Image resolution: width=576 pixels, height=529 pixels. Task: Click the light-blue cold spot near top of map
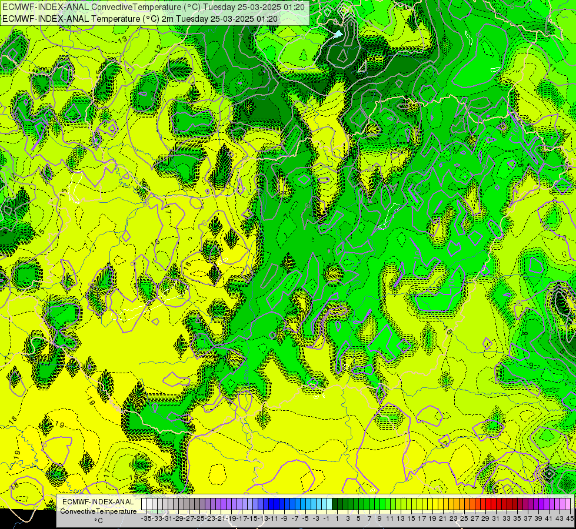(338, 34)
